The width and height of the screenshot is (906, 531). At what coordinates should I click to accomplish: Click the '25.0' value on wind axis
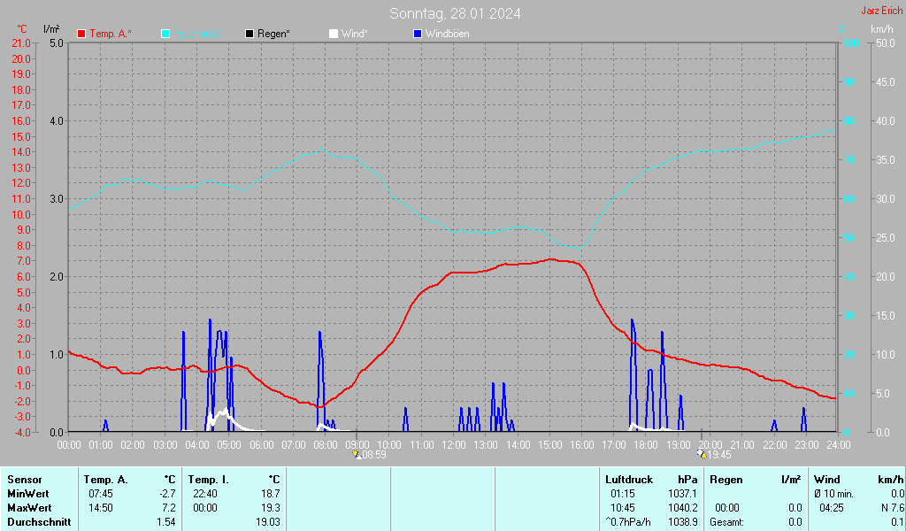click(885, 237)
